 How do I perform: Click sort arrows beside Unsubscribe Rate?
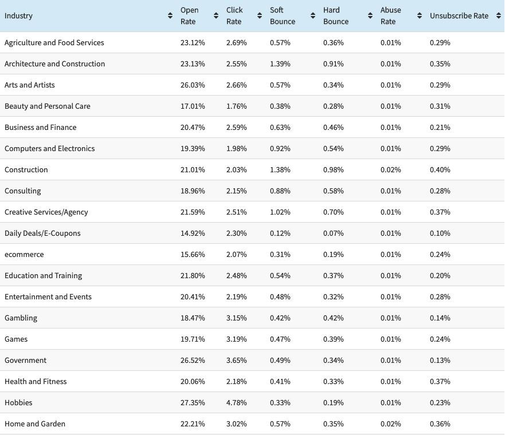point(498,16)
